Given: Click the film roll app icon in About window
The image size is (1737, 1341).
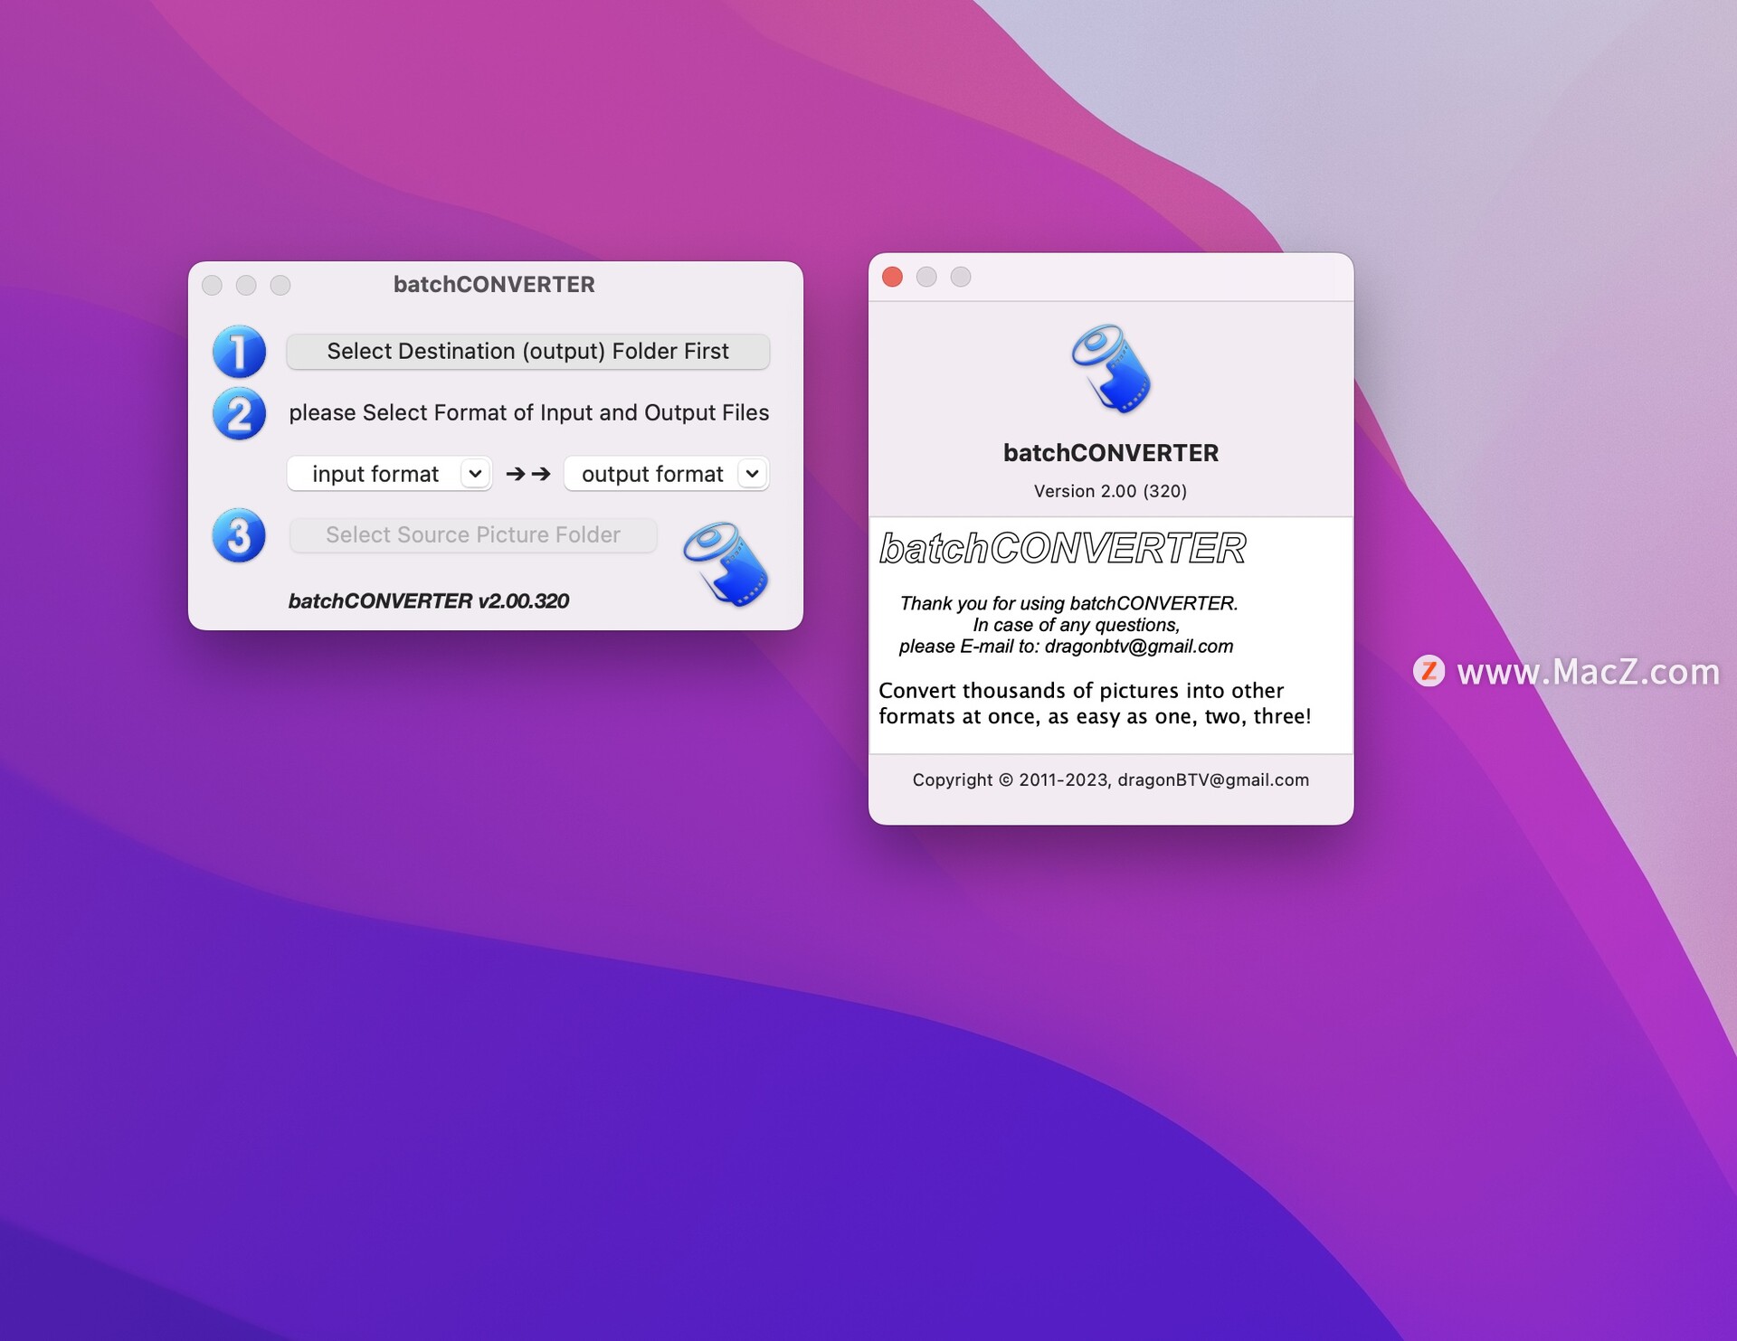Looking at the screenshot, I should pyautogui.click(x=1110, y=369).
